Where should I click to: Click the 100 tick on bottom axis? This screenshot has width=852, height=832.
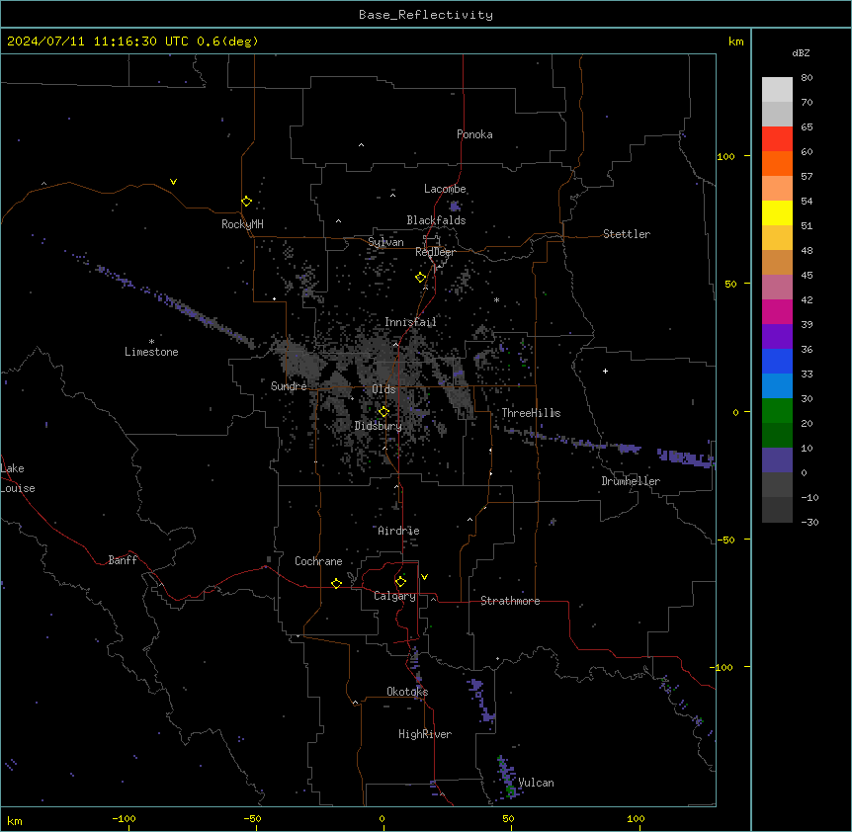click(636, 818)
